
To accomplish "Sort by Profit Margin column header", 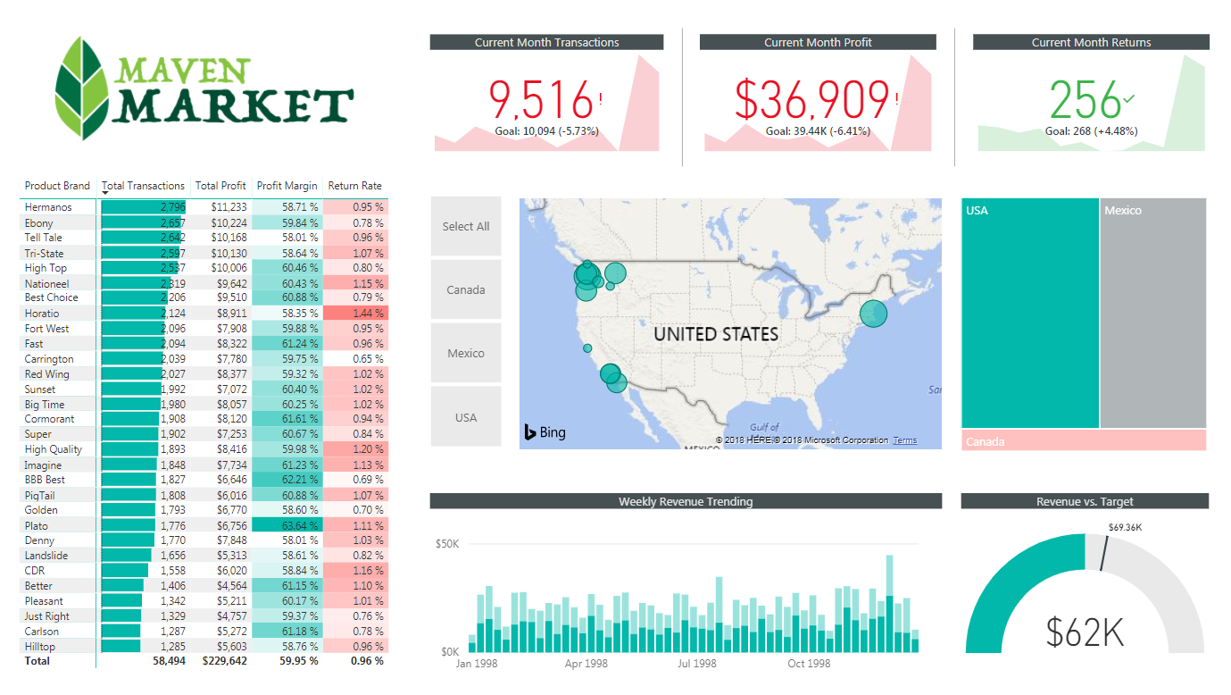I will point(287,186).
